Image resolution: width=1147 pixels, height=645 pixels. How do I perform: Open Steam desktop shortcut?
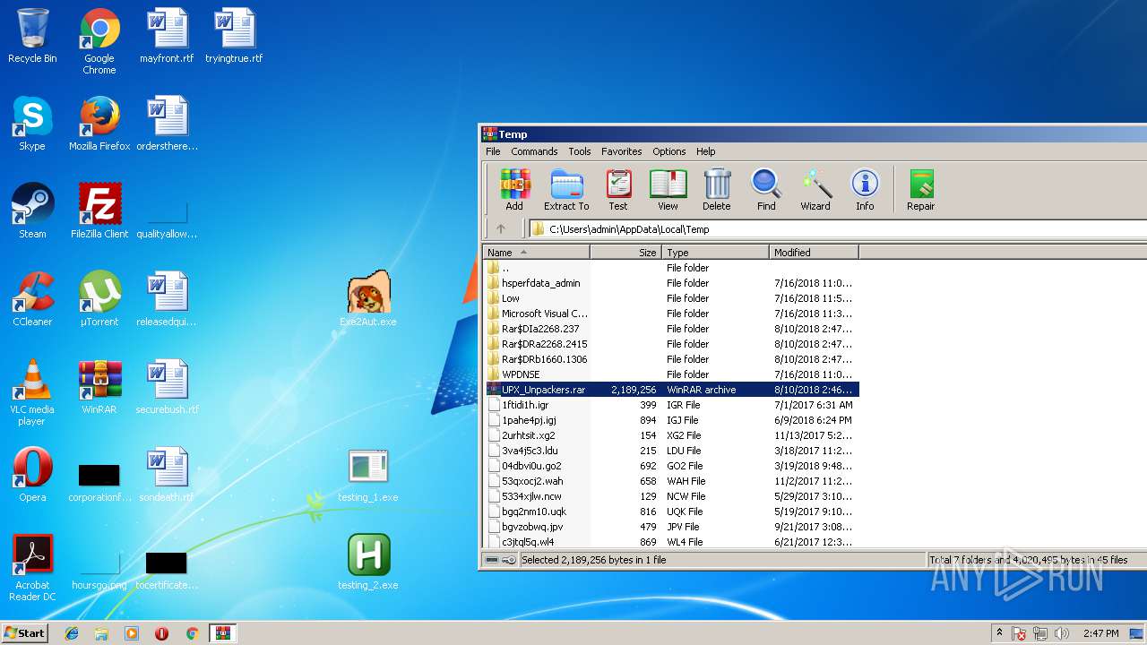pyautogui.click(x=32, y=211)
